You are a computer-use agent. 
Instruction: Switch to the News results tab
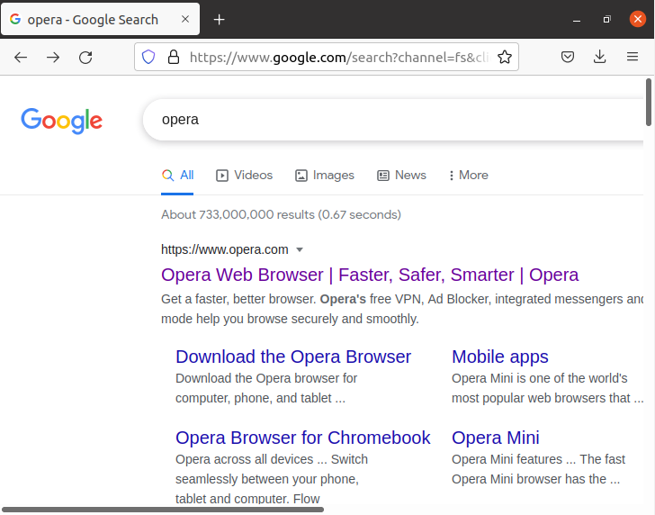(401, 176)
